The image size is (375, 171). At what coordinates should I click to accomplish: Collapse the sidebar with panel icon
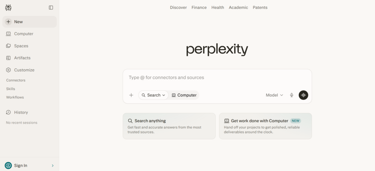(51, 8)
